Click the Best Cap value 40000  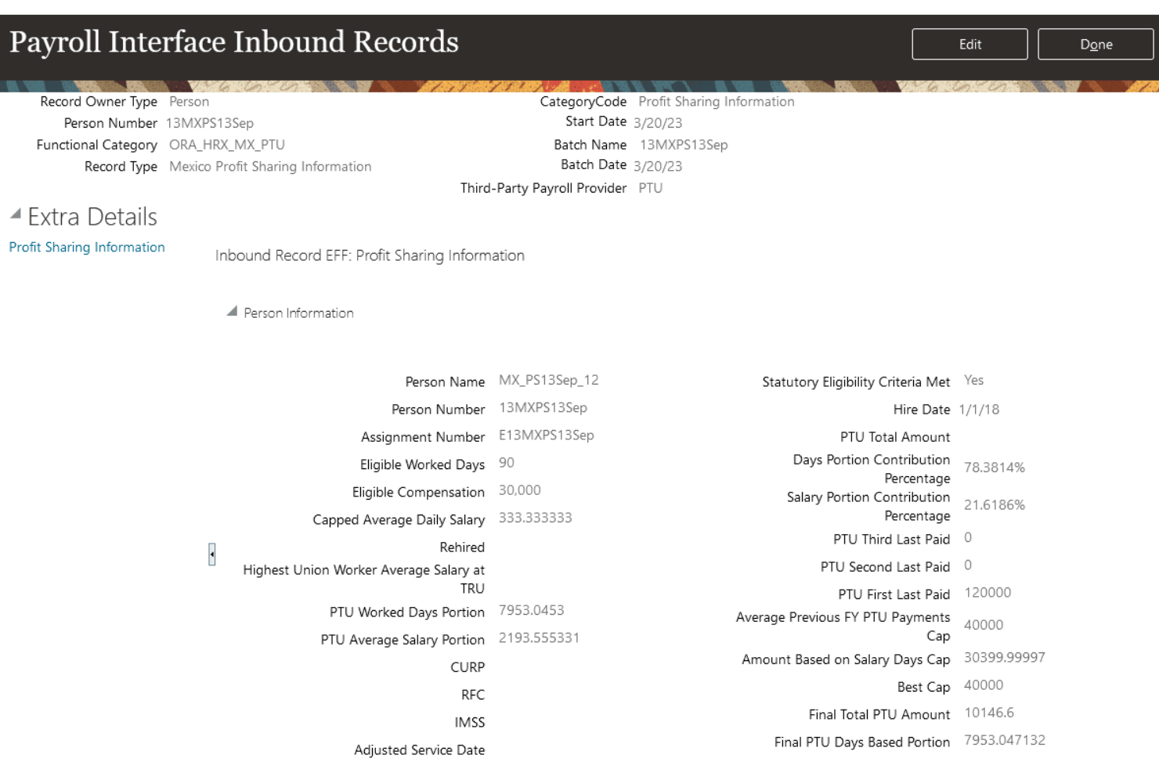point(984,685)
